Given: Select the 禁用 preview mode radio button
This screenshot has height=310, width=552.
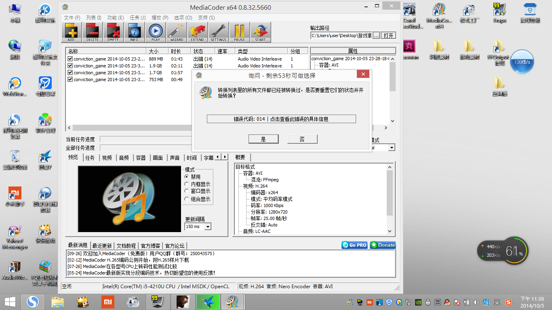Looking at the screenshot, I should pyautogui.click(x=187, y=177).
